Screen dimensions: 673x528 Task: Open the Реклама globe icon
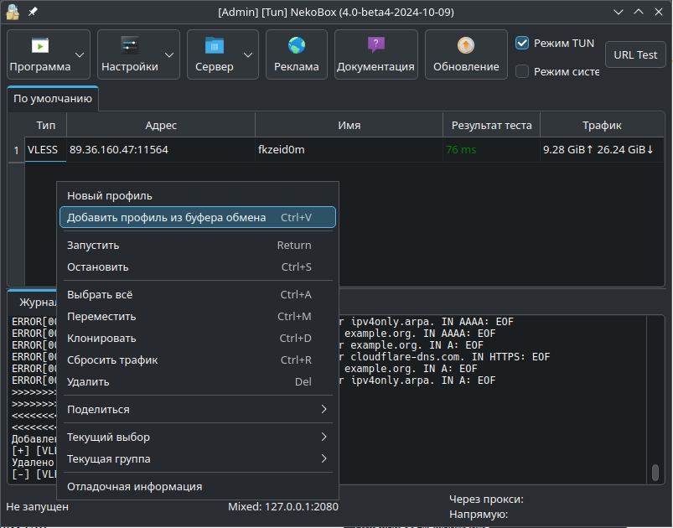(x=297, y=45)
